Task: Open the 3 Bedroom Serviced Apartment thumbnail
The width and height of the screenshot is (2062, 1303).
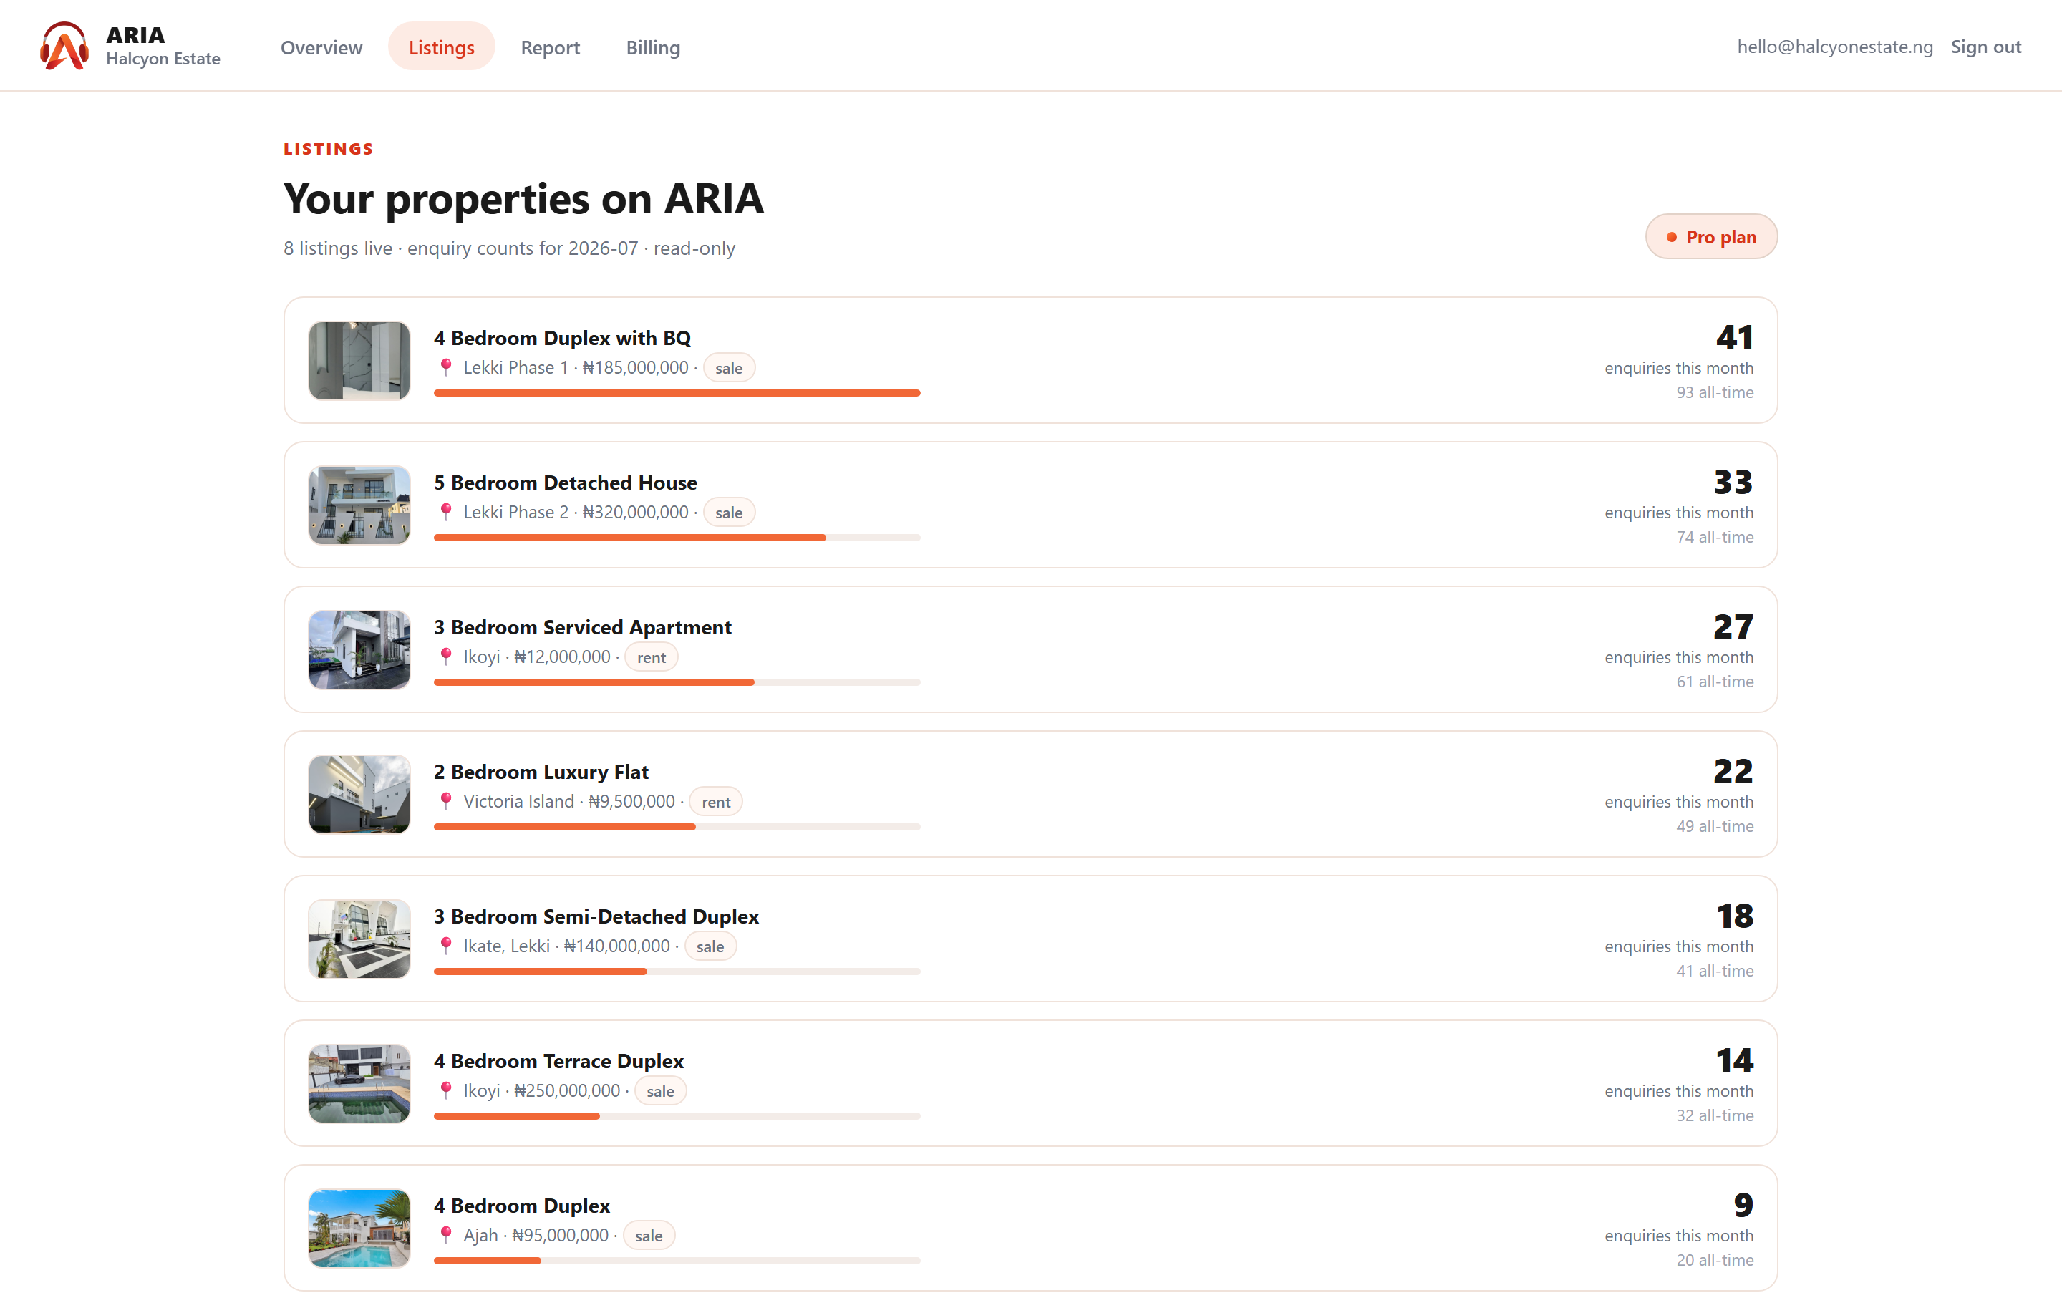Action: (x=359, y=650)
